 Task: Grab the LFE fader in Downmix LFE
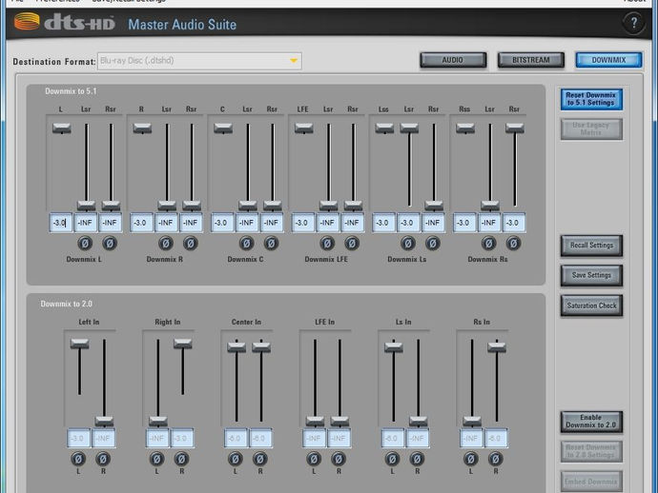point(304,128)
